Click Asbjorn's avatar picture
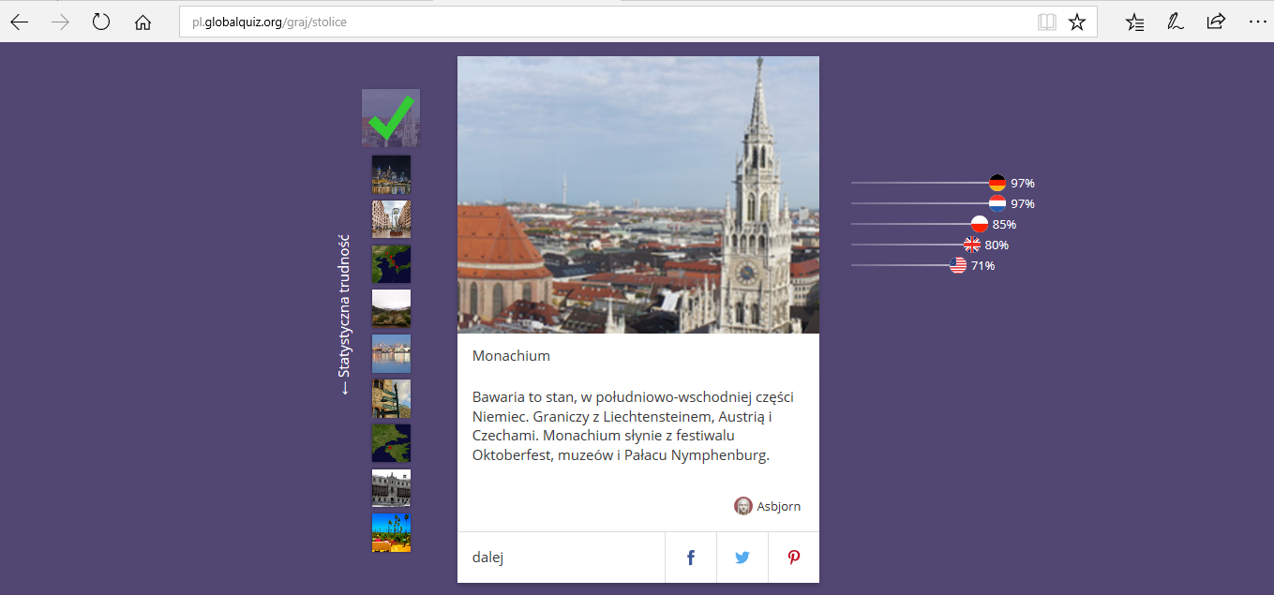 743,506
